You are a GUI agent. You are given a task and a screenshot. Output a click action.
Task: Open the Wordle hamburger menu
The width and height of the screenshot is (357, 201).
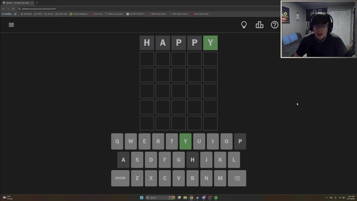coord(11,25)
